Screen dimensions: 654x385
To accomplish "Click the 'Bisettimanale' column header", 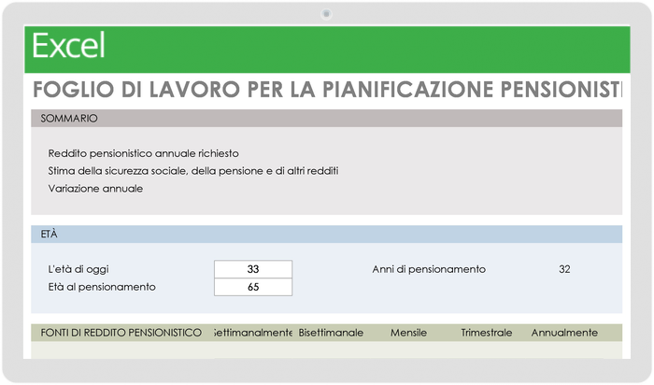I will pos(331,333).
